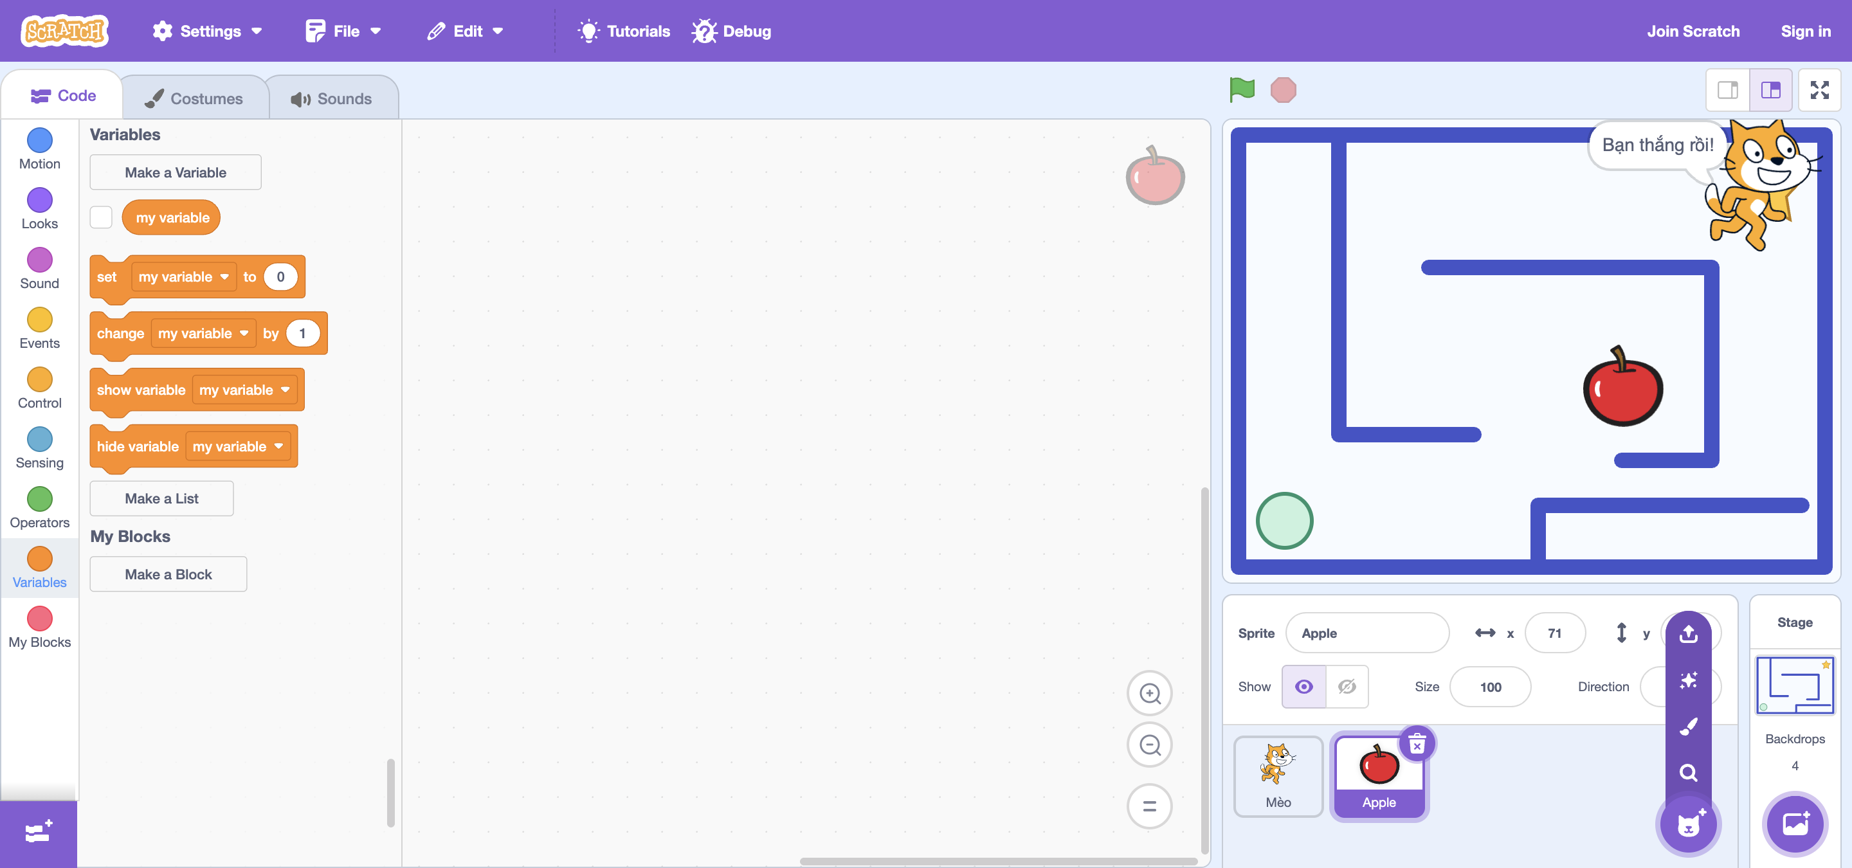Click Make a List button
This screenshot has height=868, width=1852.
[161, 498]
